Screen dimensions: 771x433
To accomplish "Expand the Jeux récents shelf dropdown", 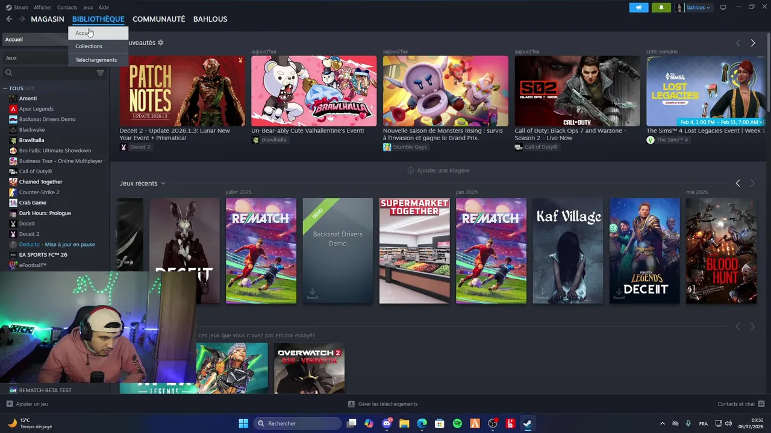I will click(x=163, y=183).
